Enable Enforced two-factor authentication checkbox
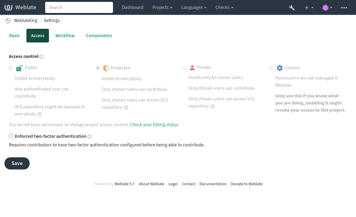This screenshot has width=356, height=217. tap(11, 136)
